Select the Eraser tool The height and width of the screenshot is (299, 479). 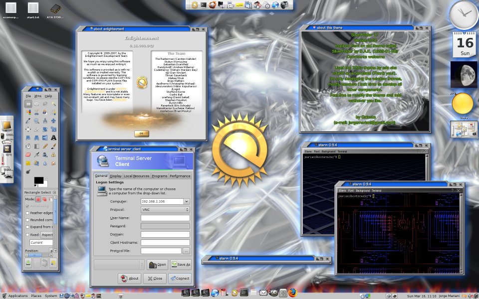click(x=28, y=154)
